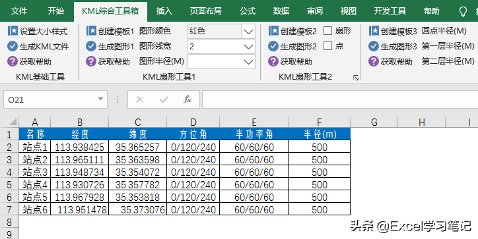Click the formula bar confirm checkmark
The image size is (478, 239).
click(164, 99)
